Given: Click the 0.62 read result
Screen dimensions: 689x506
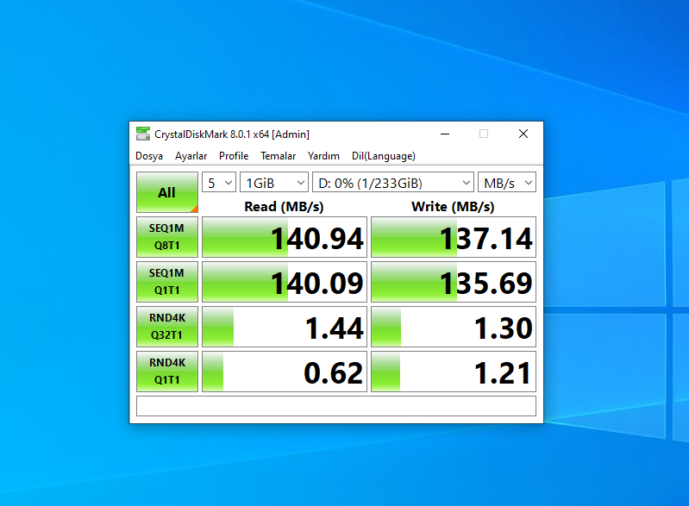Looking at the screenshot, I should point(285,372).
